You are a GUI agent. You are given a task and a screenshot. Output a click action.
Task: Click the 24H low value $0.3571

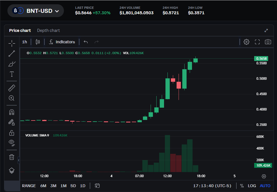[x=196, y=13]
